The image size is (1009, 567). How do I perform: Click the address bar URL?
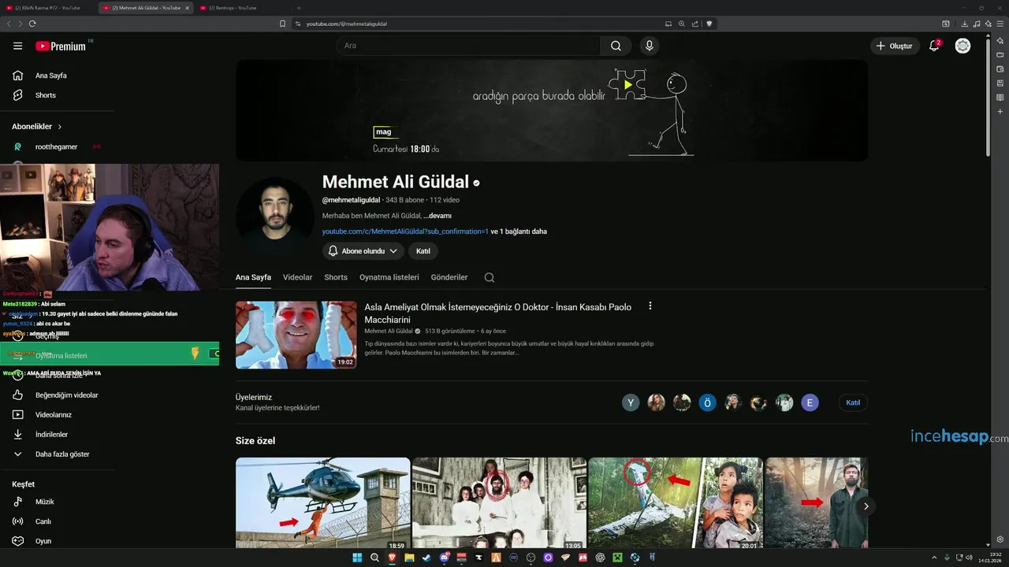click(x=347, y=24)
